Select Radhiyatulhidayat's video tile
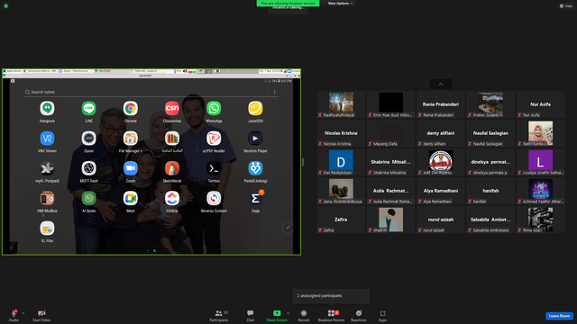The image size is (577, 324). (x=341, y=104)
